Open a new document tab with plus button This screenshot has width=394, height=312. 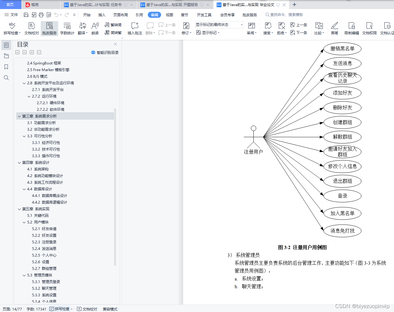tap(294, 5)
